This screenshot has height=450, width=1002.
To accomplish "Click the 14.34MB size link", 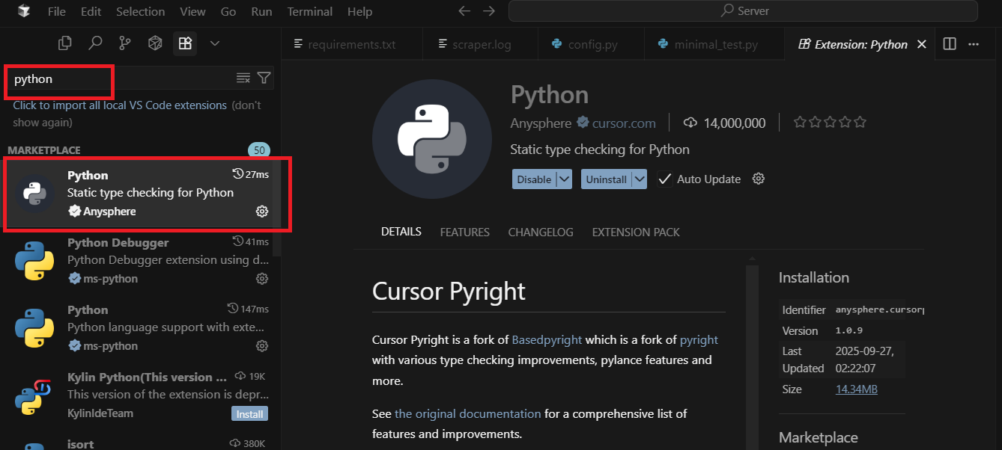I will (x=856, y=389).
